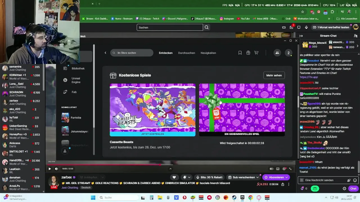This screenshot has width=360, height=202.
Task: Open the Windows Start menu
Action: 93,198
